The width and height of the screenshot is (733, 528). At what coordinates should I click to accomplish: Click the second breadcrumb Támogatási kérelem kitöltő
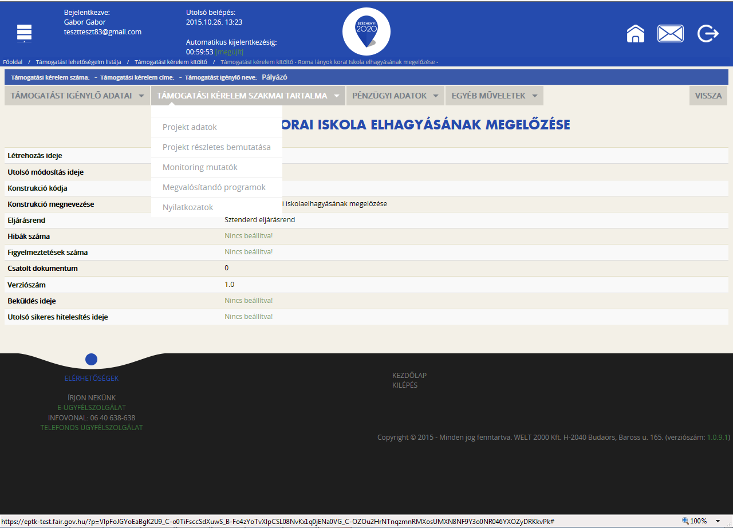(171, 62)
